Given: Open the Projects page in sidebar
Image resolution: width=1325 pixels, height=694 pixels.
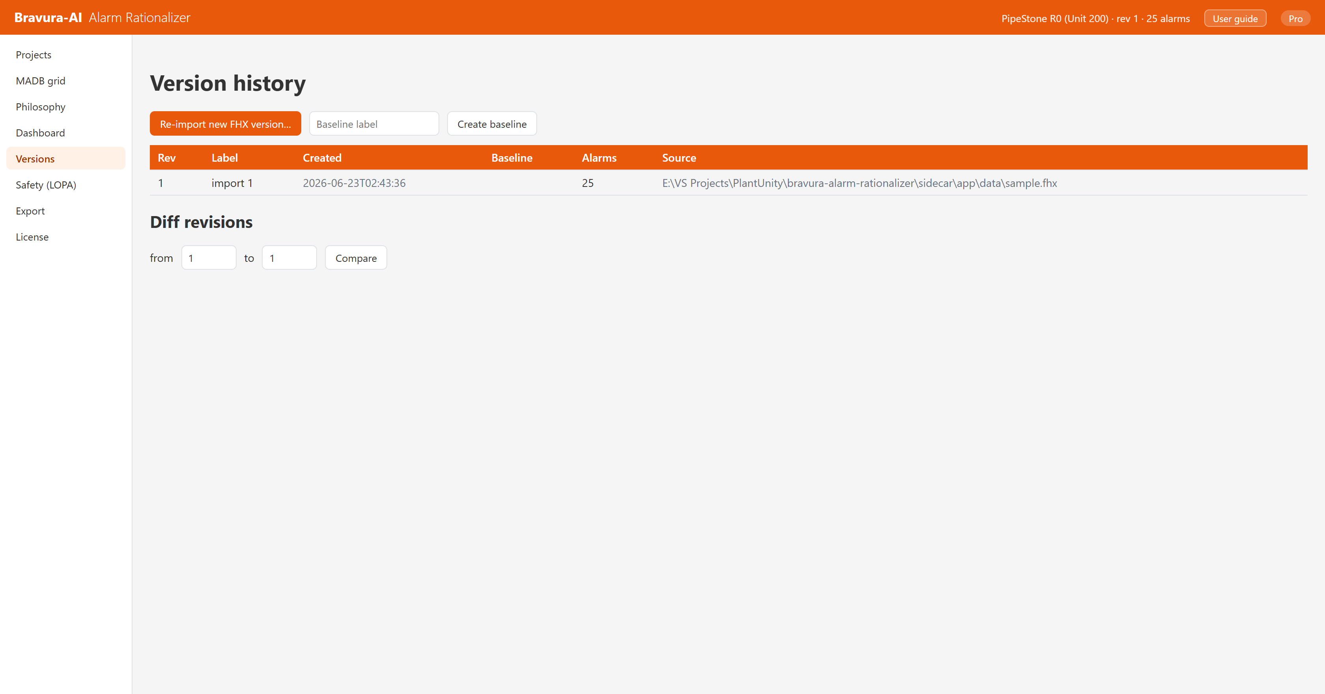Looking at the screenshot, I should 66,54.
